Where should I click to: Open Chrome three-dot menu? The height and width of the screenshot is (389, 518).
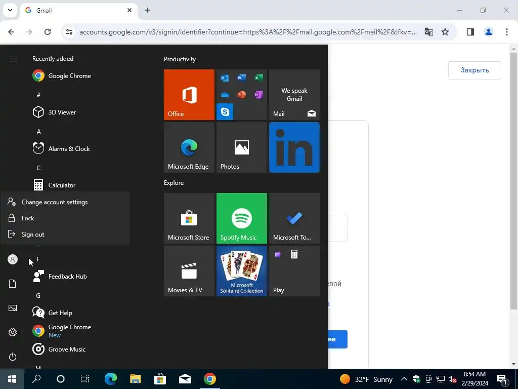(507, 32)
